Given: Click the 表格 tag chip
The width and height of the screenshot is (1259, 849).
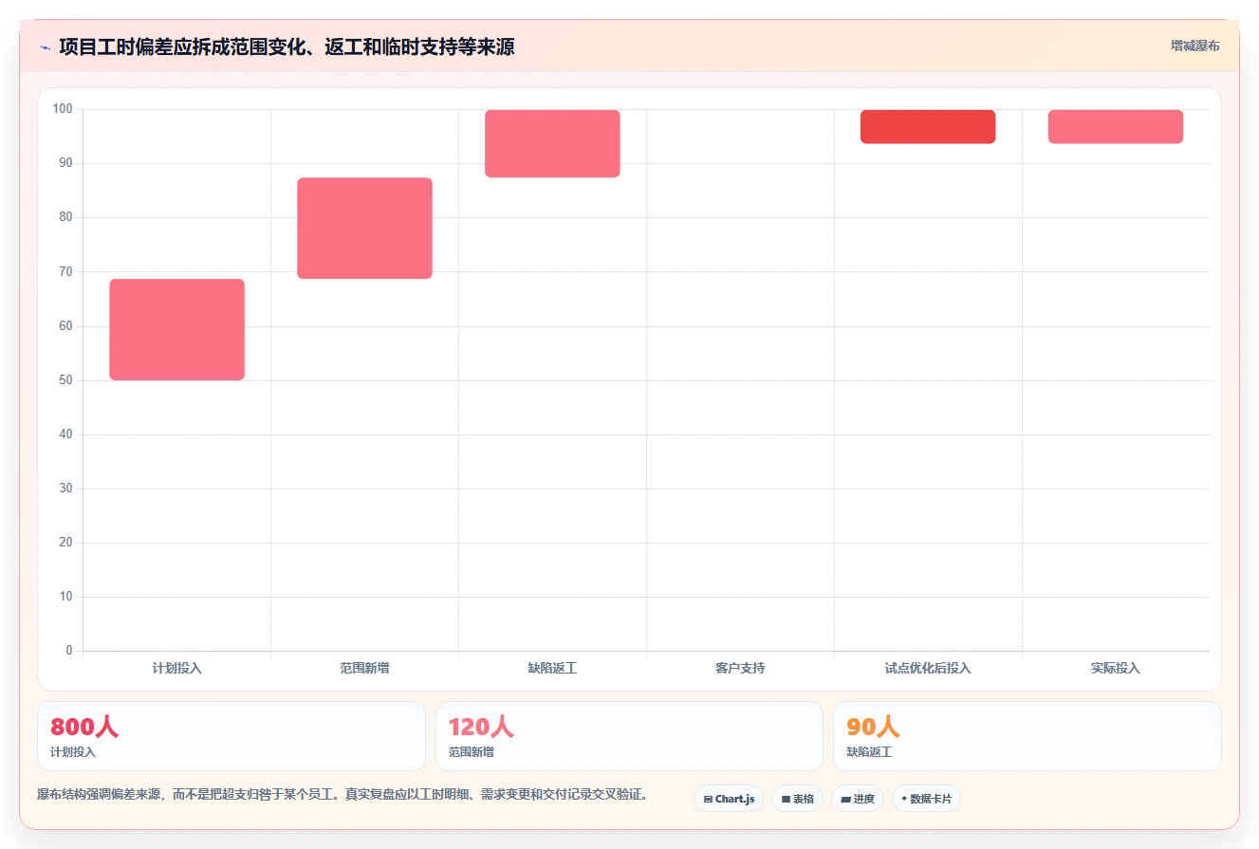Looking at the screenshot, I should (x=797, y=799).
